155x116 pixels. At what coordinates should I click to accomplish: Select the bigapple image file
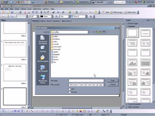click(x=55, y=54)
